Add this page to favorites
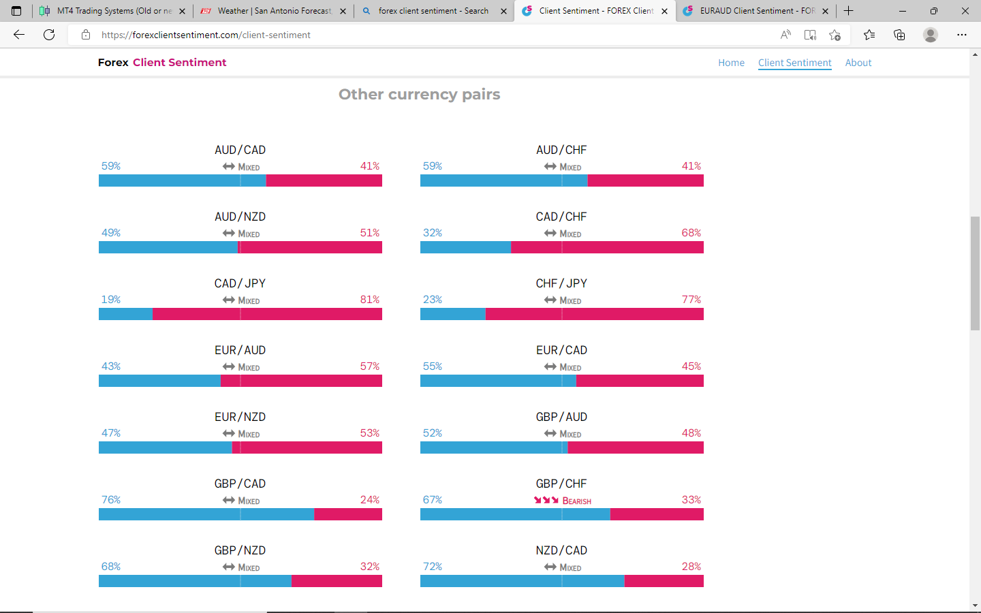 click(835, 35)
